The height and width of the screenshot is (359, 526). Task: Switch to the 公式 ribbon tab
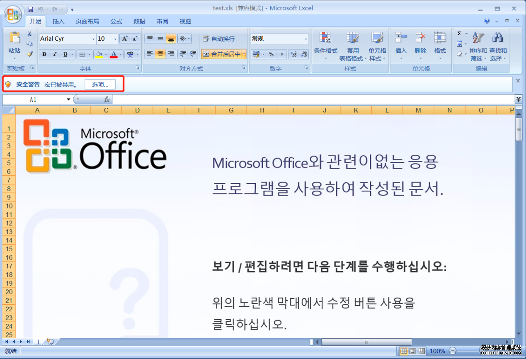pos(116,21)
